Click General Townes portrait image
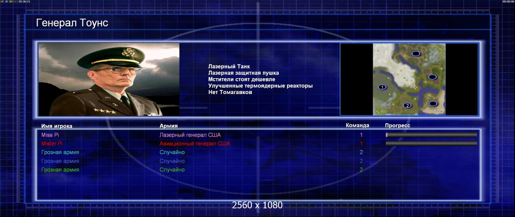The image size is (515, 217). pyautogui.click(x=109, y=80)
